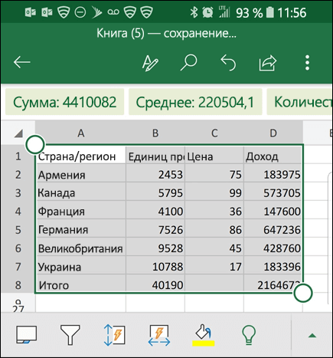The height and width of the screenshot is (358, 333).
Task: Tap the Bluetooth status icon
Action: (x=194, y=12)
